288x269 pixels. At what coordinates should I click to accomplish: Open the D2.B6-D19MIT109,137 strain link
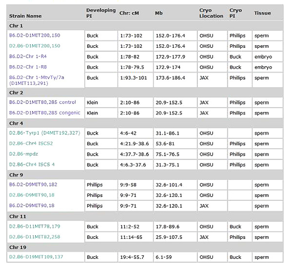pyautogui.click(x=36, y=257)
